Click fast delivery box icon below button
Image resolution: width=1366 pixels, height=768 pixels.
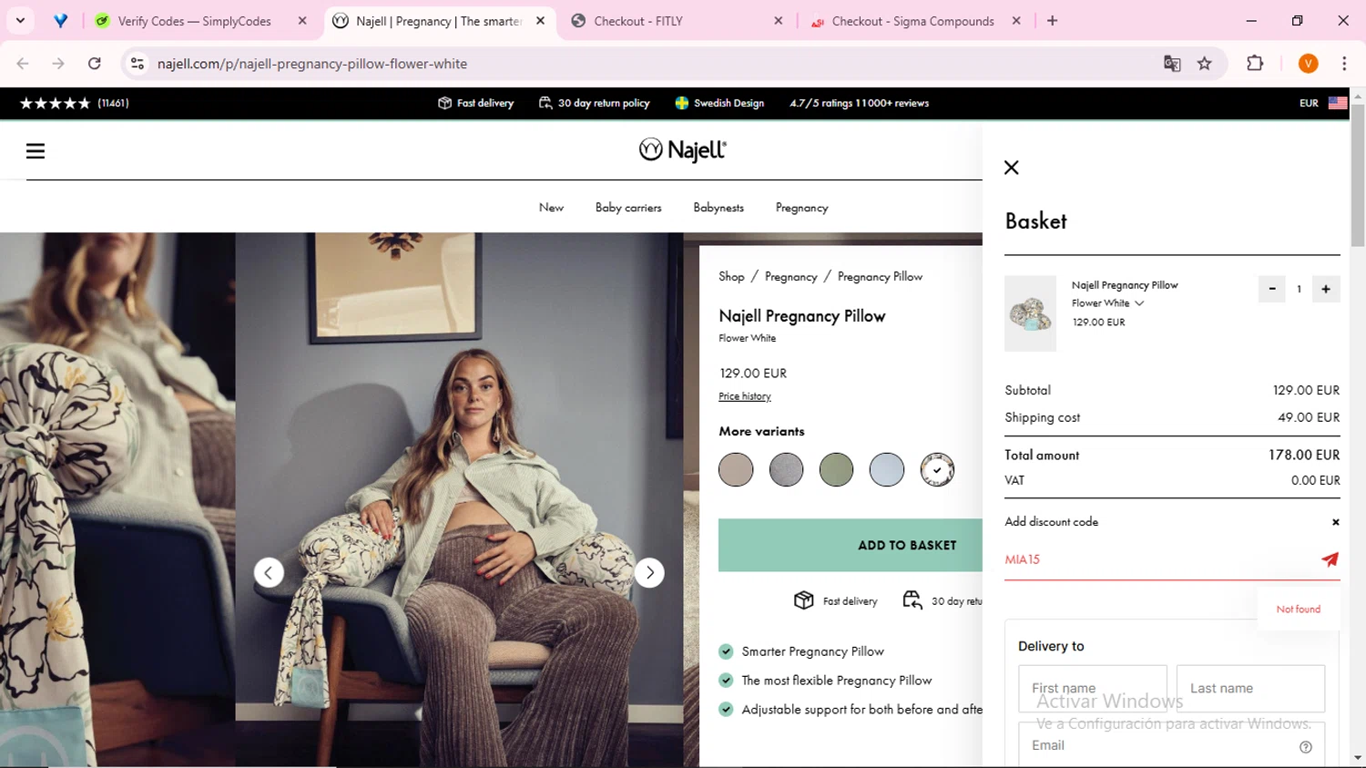coord(803,599)
